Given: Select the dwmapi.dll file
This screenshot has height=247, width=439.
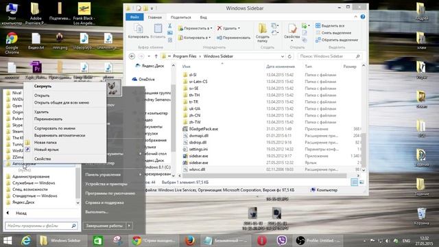Looking at the screenshot, I should 198,136.
